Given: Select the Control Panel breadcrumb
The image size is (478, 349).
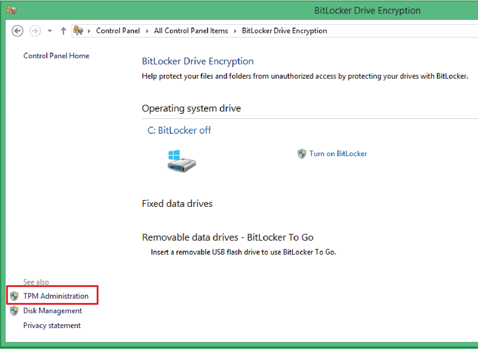Looking at the screenshot, I should tap(118, 31).
